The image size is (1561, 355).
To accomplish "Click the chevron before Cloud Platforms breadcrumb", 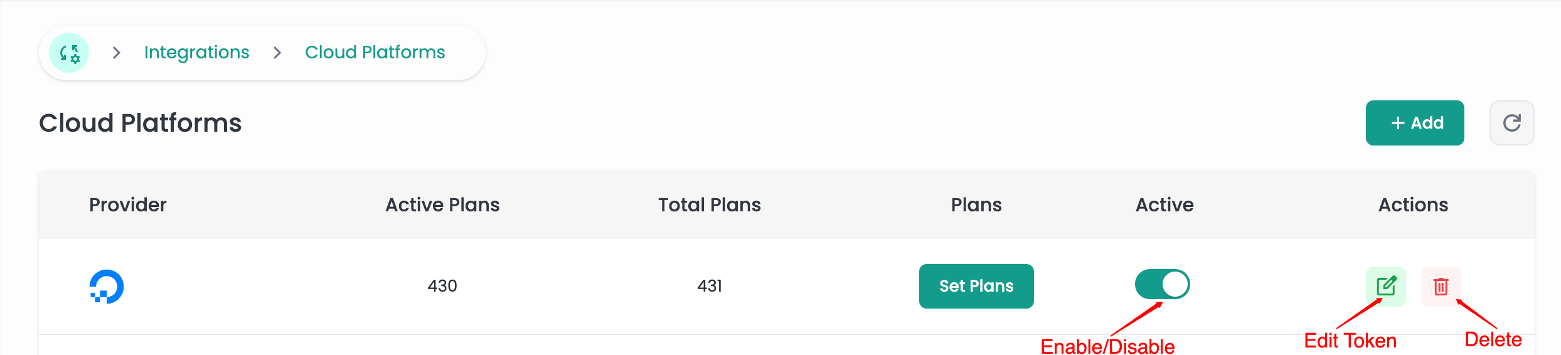I will (277, 53).
